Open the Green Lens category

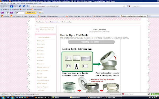[x=41, y=54]
